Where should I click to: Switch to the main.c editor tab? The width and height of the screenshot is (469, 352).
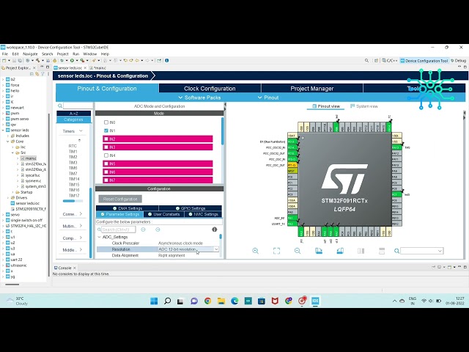tap(98, 68)
